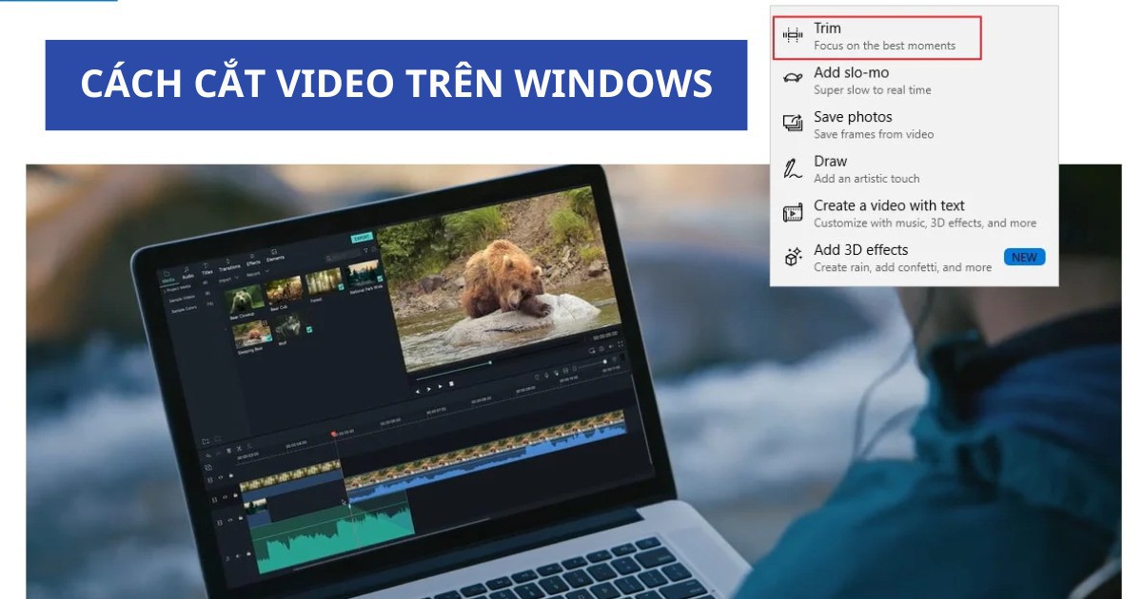Open the Elements library icon
The image size is (1142, 599).
pos(276,257)
